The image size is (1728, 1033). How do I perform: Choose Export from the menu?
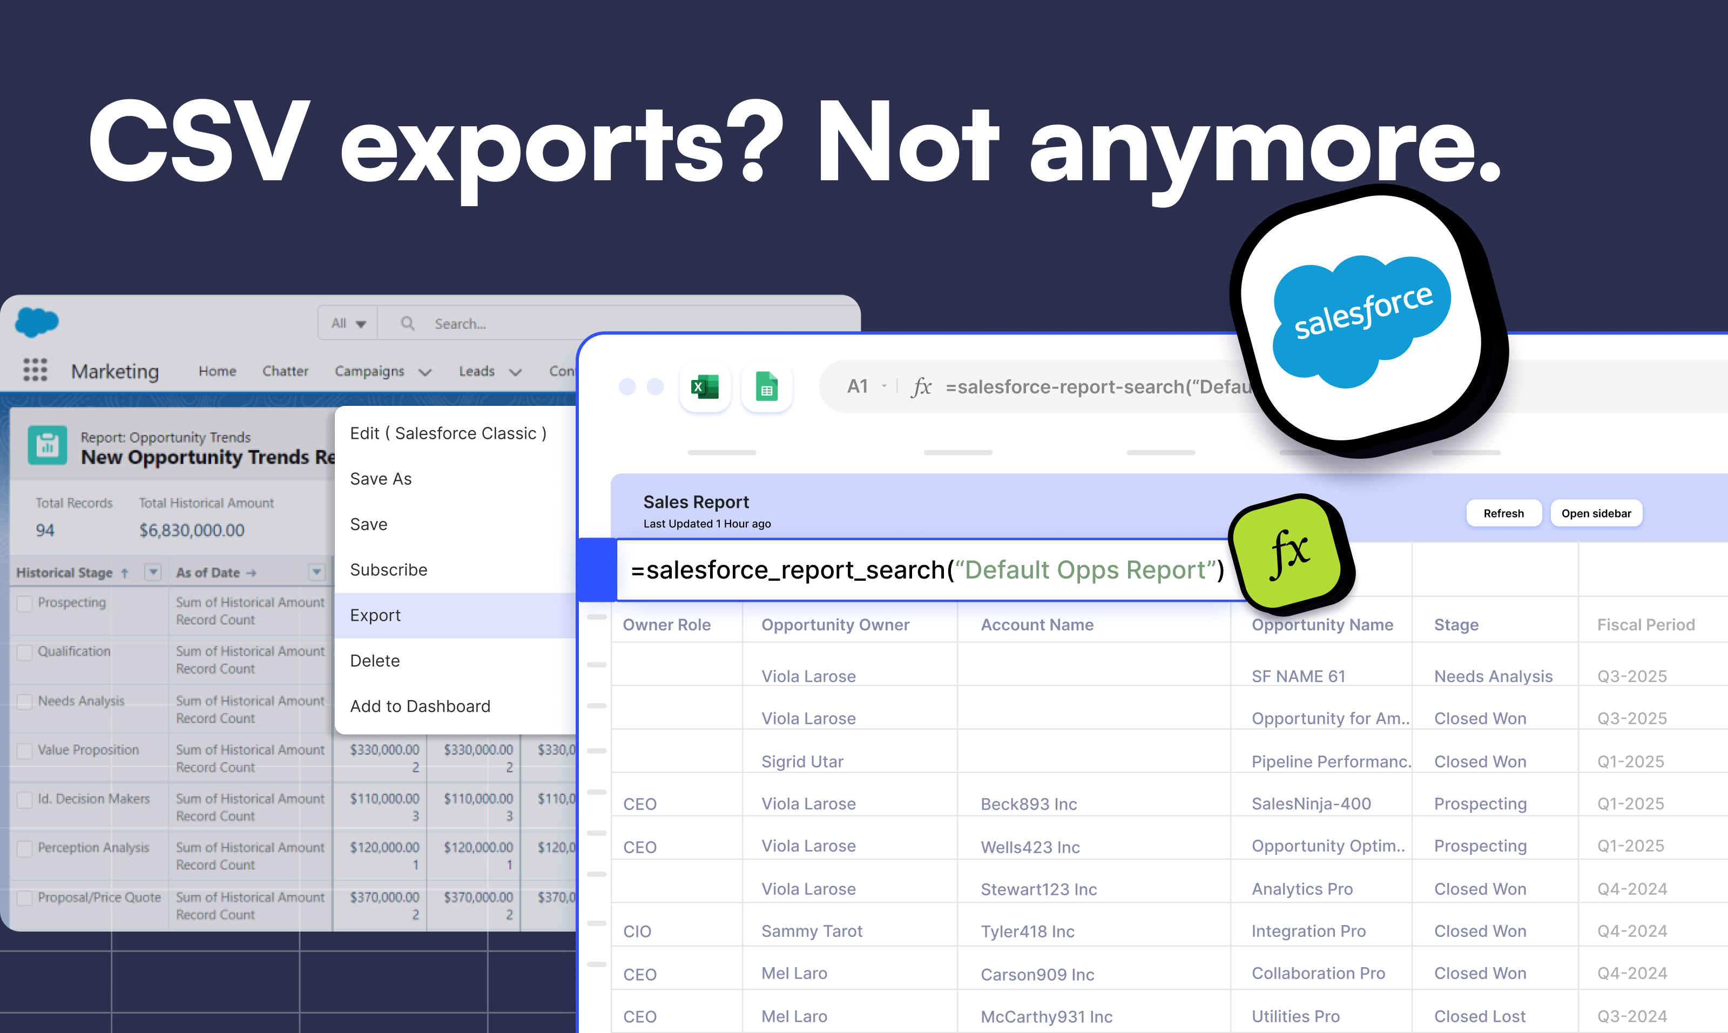[456, 615]
